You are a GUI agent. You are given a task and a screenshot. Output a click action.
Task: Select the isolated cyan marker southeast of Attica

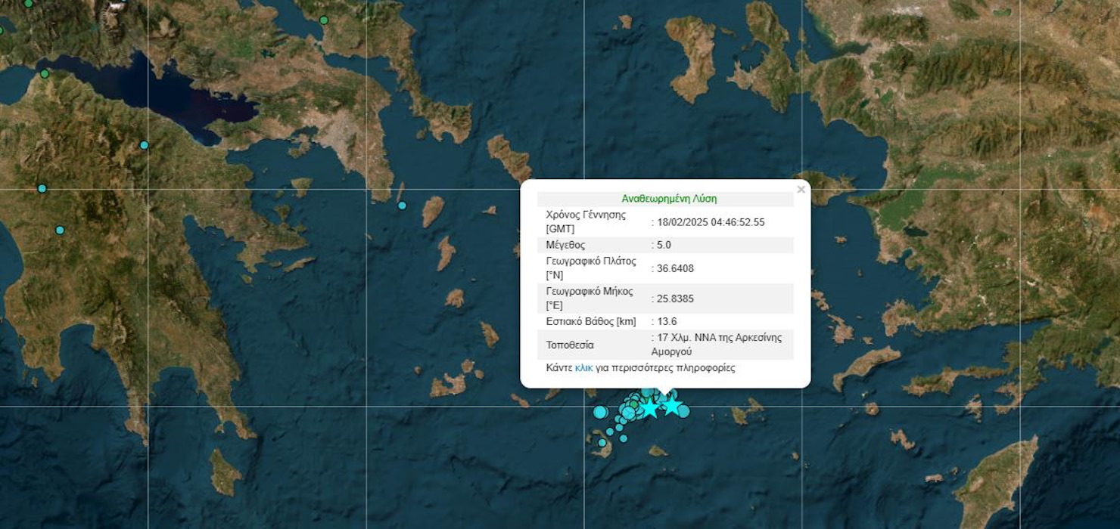point(402,206)
